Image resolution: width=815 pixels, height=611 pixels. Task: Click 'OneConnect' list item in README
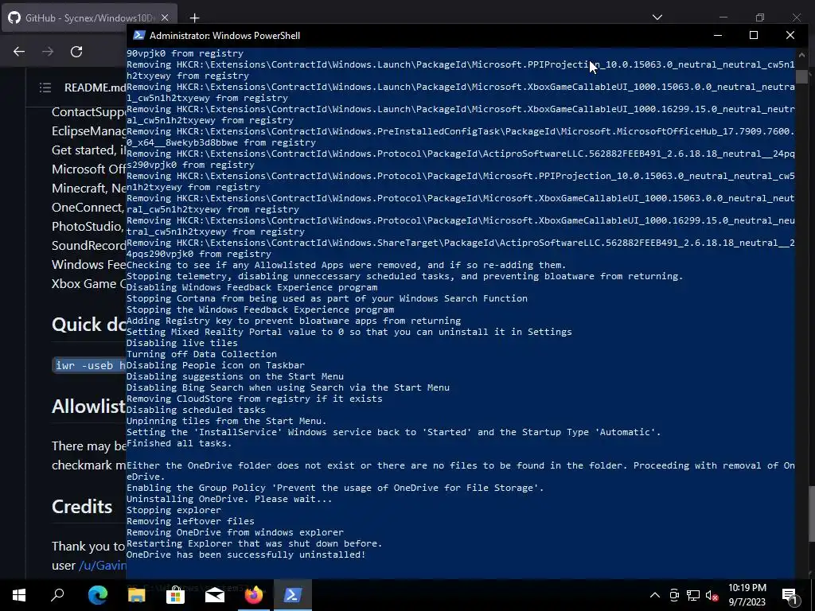click(89, 208)
